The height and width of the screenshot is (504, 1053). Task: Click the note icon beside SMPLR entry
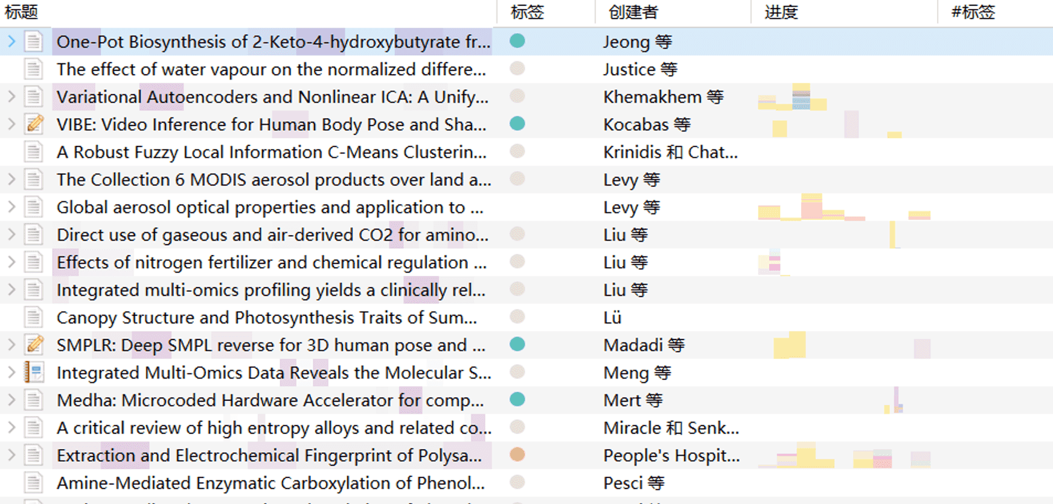pos(34,345)
